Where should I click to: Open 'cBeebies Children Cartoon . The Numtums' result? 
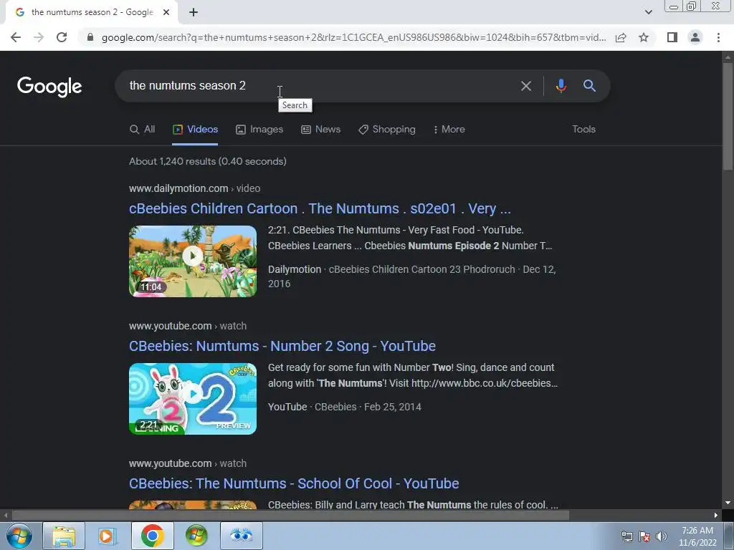(320, 208)
